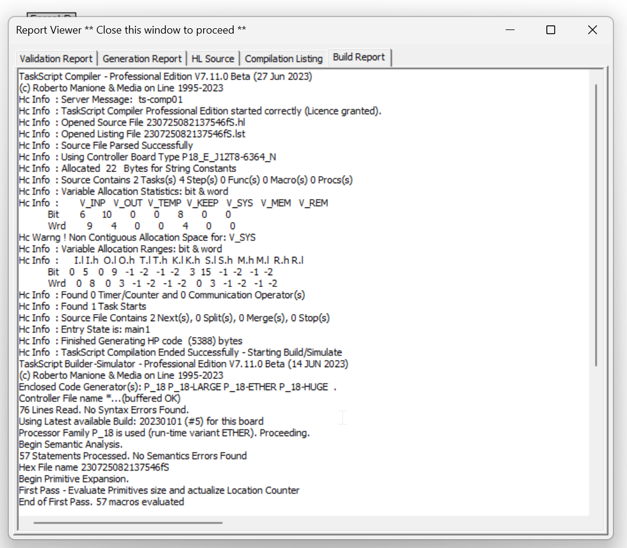Image resolution: width=627 pixels, height=548 pixels.
Task: Open the Generation Report tab
Action: tap(142, 58)
